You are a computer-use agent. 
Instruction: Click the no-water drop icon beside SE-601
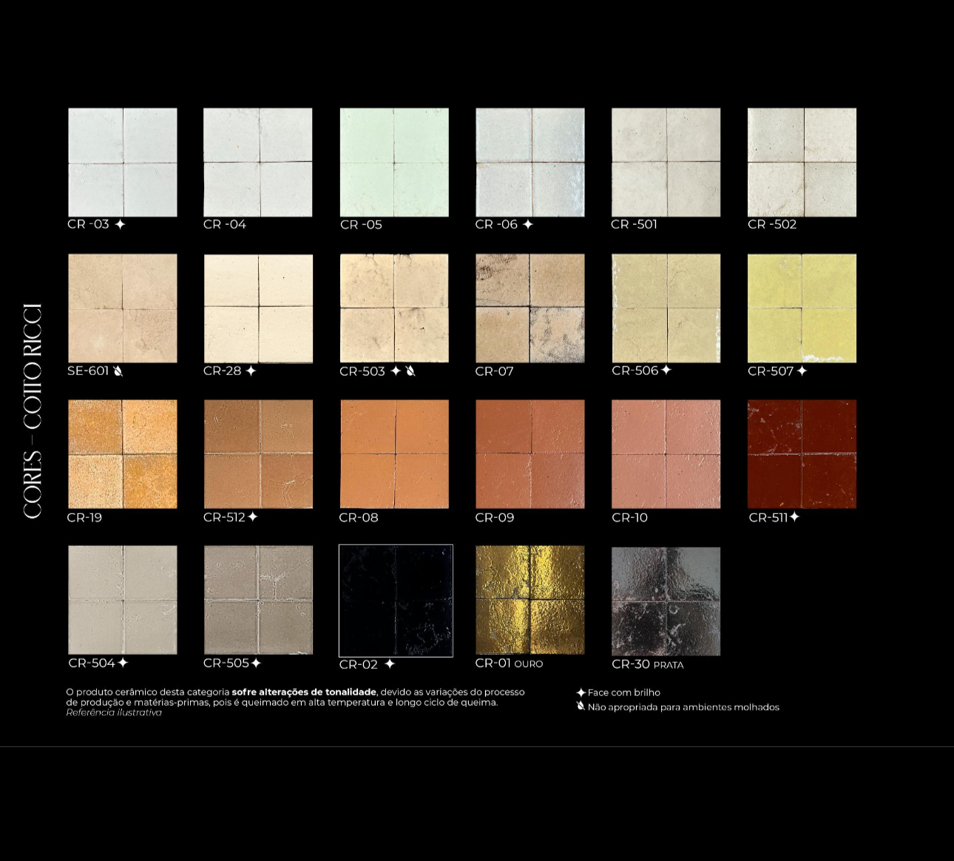(118, 371)
